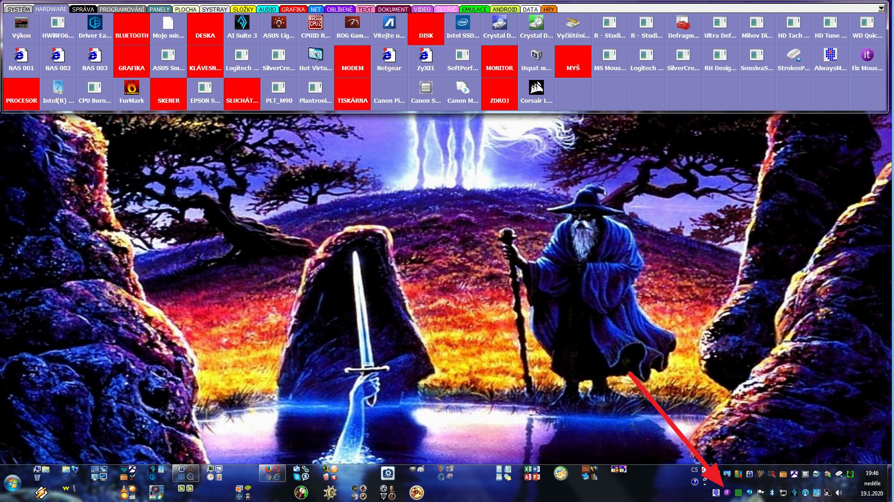Launch the Výkon performance shortcut
The width and height of the screenshot is (894, 502).
(x=21, y=29)
